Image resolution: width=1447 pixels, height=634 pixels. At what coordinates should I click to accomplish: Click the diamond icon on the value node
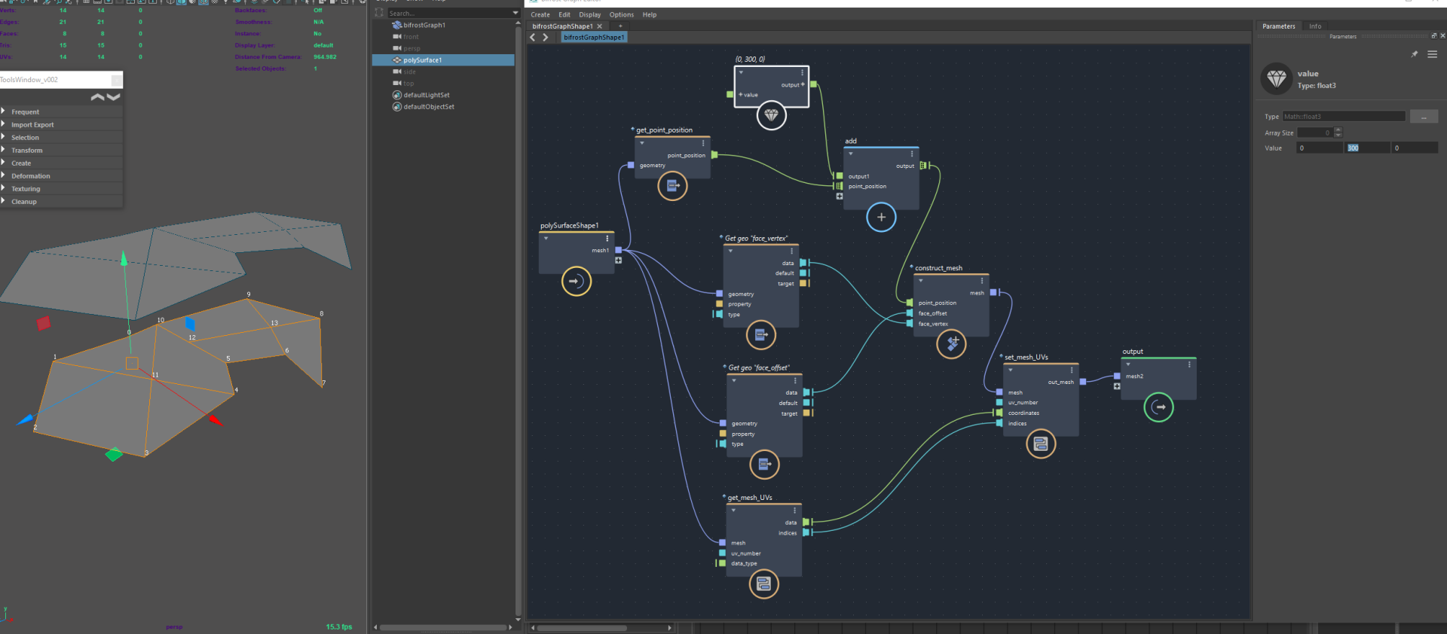pyautogui.click(x=771, y=116)
